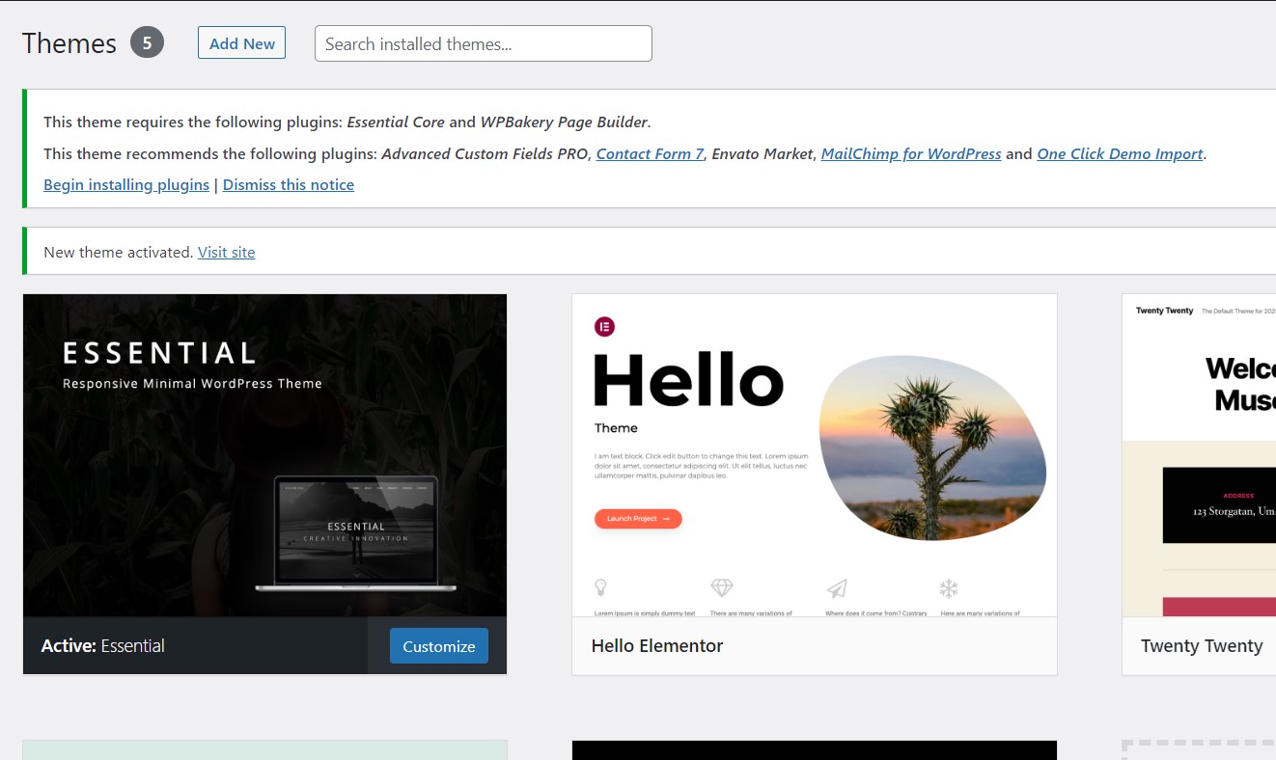1276x760 pixels.
Task: Click the Add New theme button
Action: click(x=241, y=43)
